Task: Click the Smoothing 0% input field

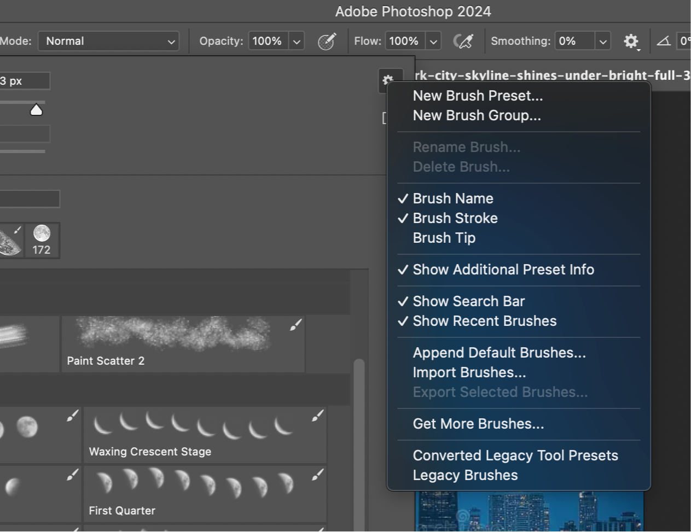Action: pos(574,41)
